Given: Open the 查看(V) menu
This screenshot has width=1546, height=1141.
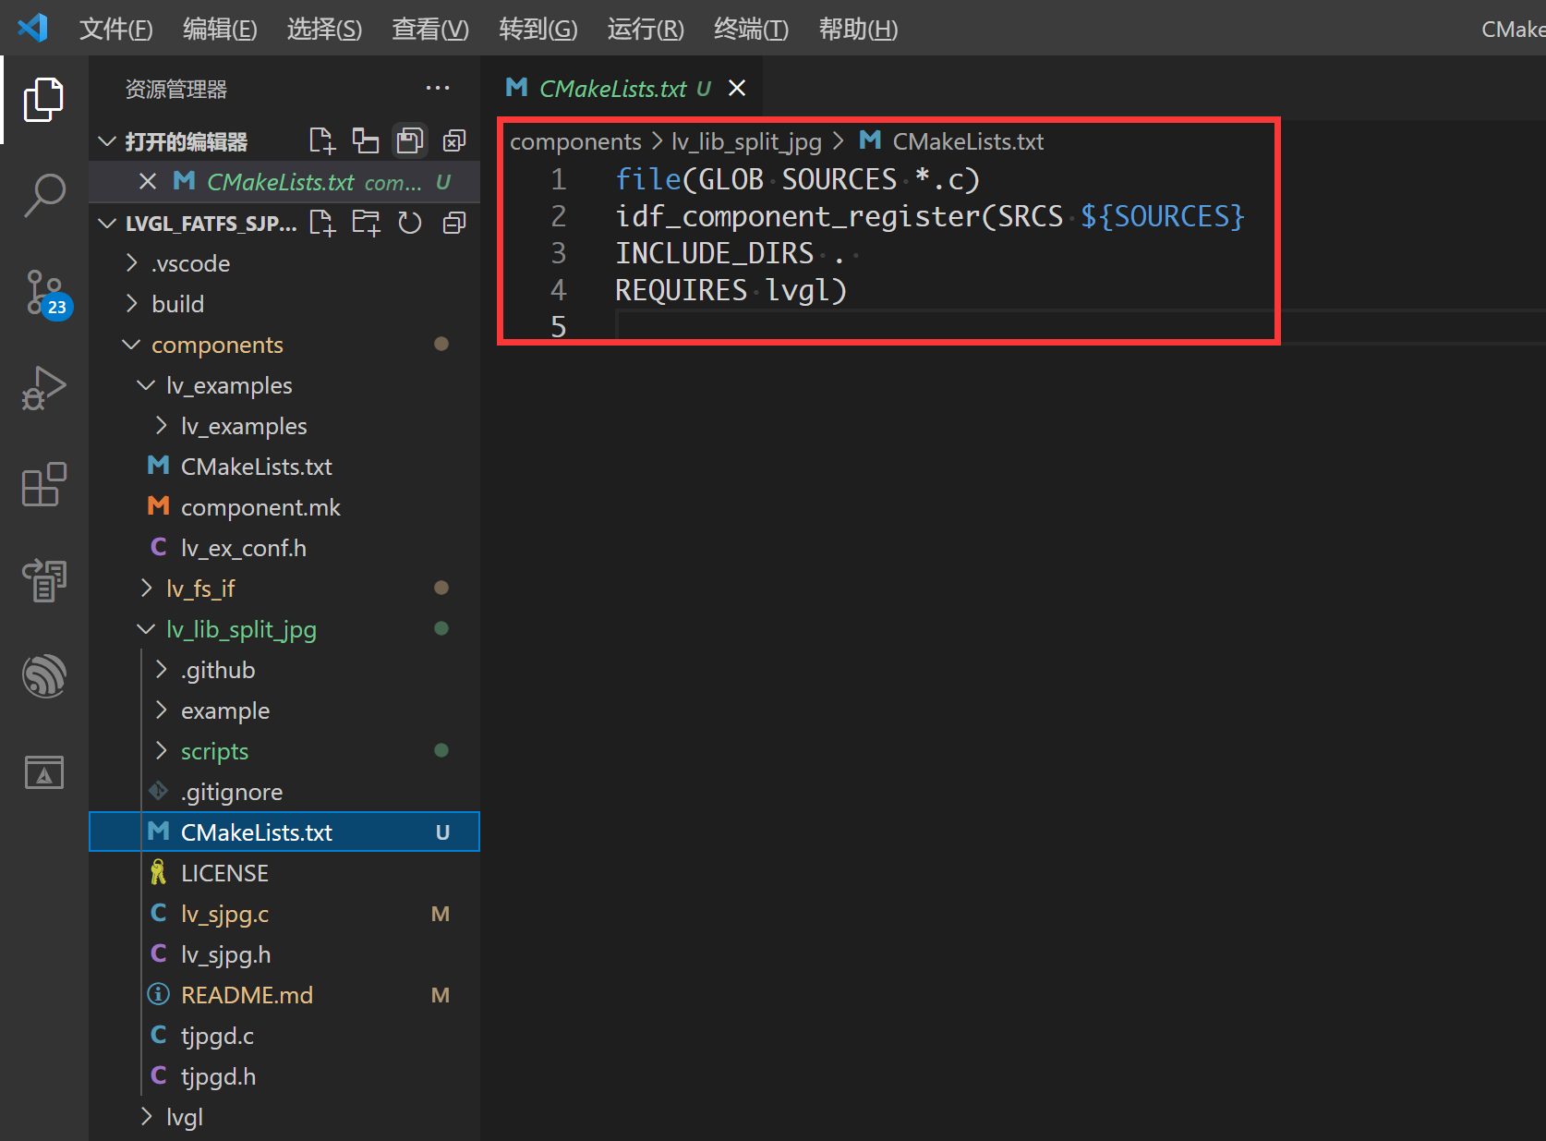Looking at the screenshot, I should [x=429, y=29].
